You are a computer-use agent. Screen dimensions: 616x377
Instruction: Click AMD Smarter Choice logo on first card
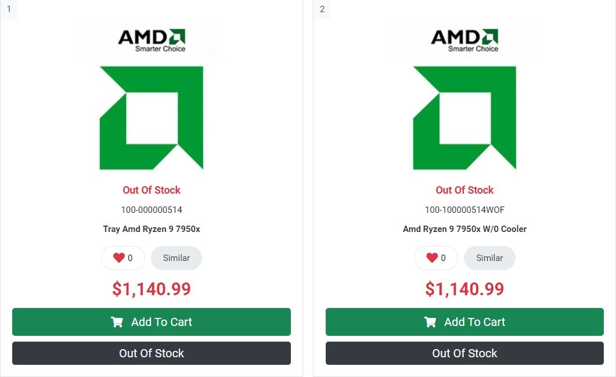click(151, 40)
